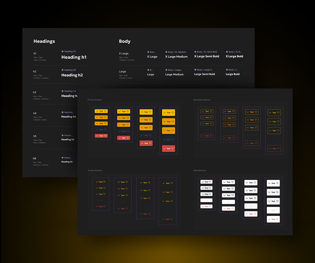This screenshot has height=263, width=315.
Task: Click the heart icon on the largest red primary button
Action: click(x=173, y=149)
